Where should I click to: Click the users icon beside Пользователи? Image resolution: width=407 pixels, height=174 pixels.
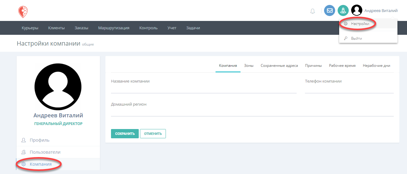tap(23, 152)
